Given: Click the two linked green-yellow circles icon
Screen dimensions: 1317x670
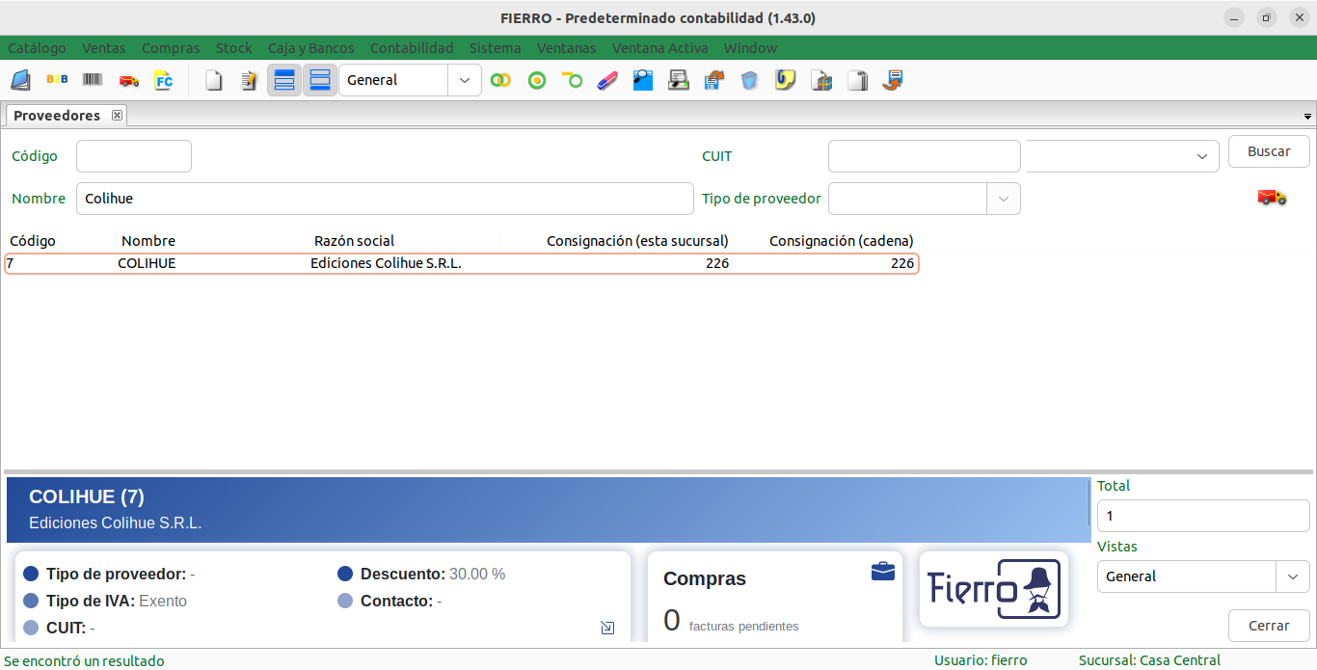Looking at the screenshot, I should (x=500, y=80).
